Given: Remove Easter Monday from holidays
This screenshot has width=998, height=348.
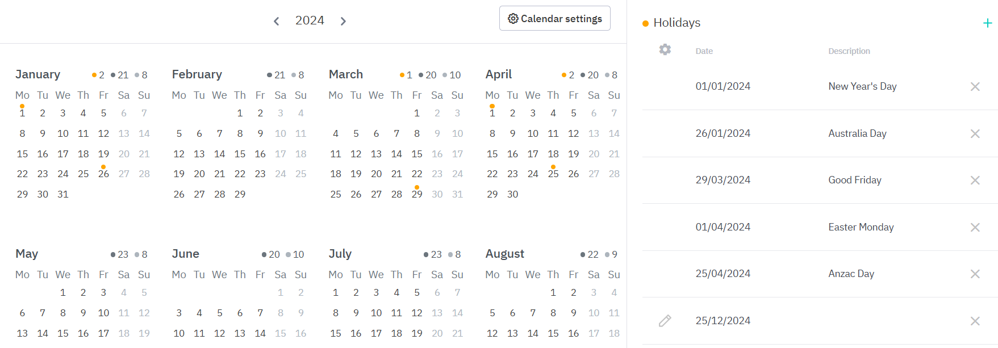Looking at the screenshot, I should (x=975, y=228).
